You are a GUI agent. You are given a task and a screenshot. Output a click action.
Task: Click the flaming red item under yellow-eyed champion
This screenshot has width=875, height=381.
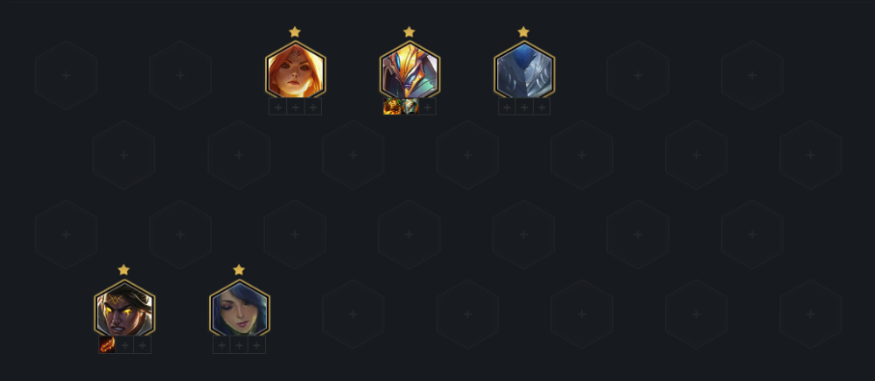[107, 345]
